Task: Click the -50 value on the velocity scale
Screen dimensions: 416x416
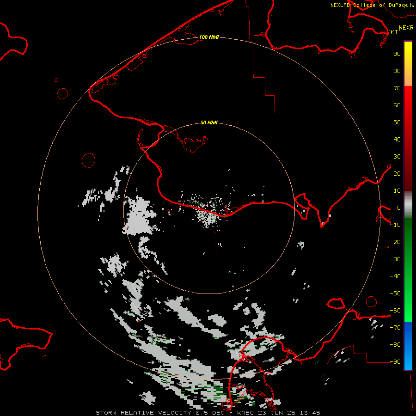Action: (395, 294)
